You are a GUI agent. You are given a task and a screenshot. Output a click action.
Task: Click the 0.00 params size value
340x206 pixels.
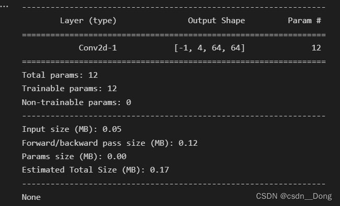(x=117, y=156)
